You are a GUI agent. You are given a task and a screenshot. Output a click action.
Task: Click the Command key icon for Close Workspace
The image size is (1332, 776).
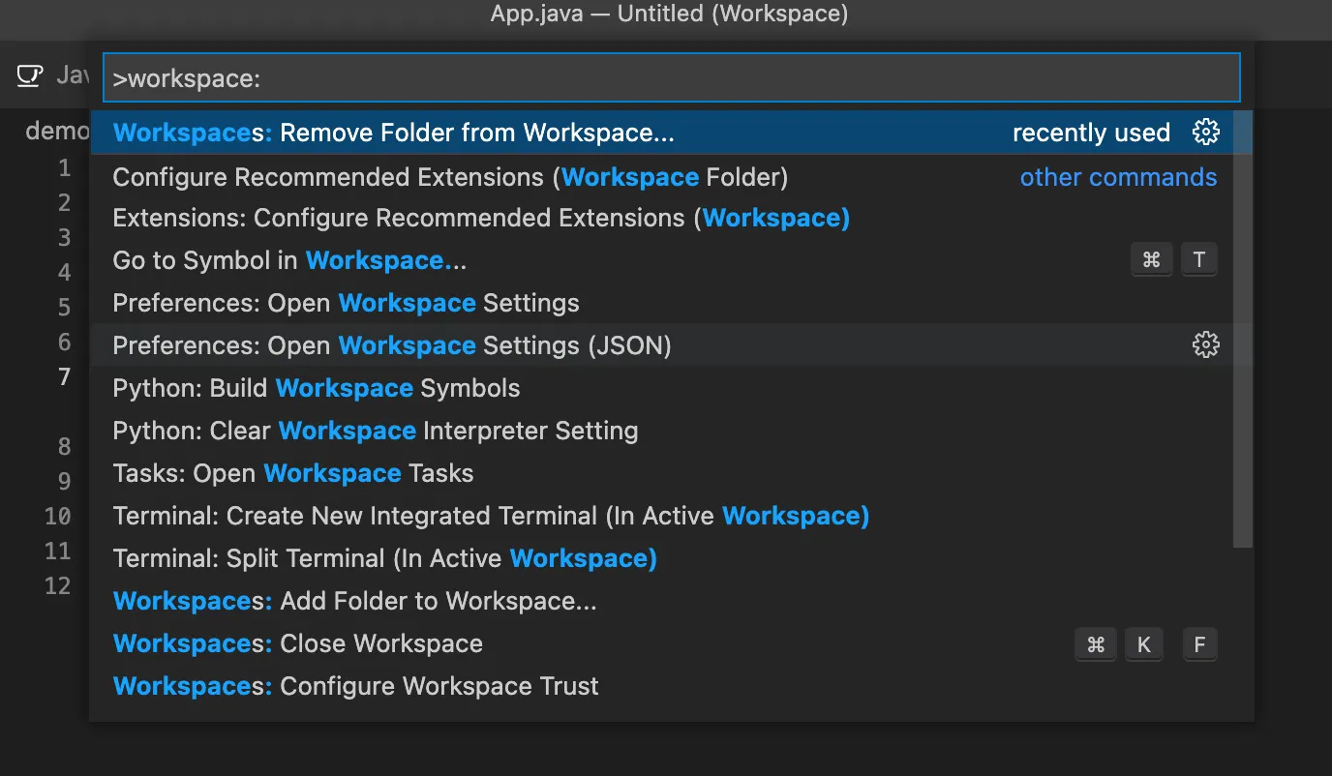click(1096, 644)
